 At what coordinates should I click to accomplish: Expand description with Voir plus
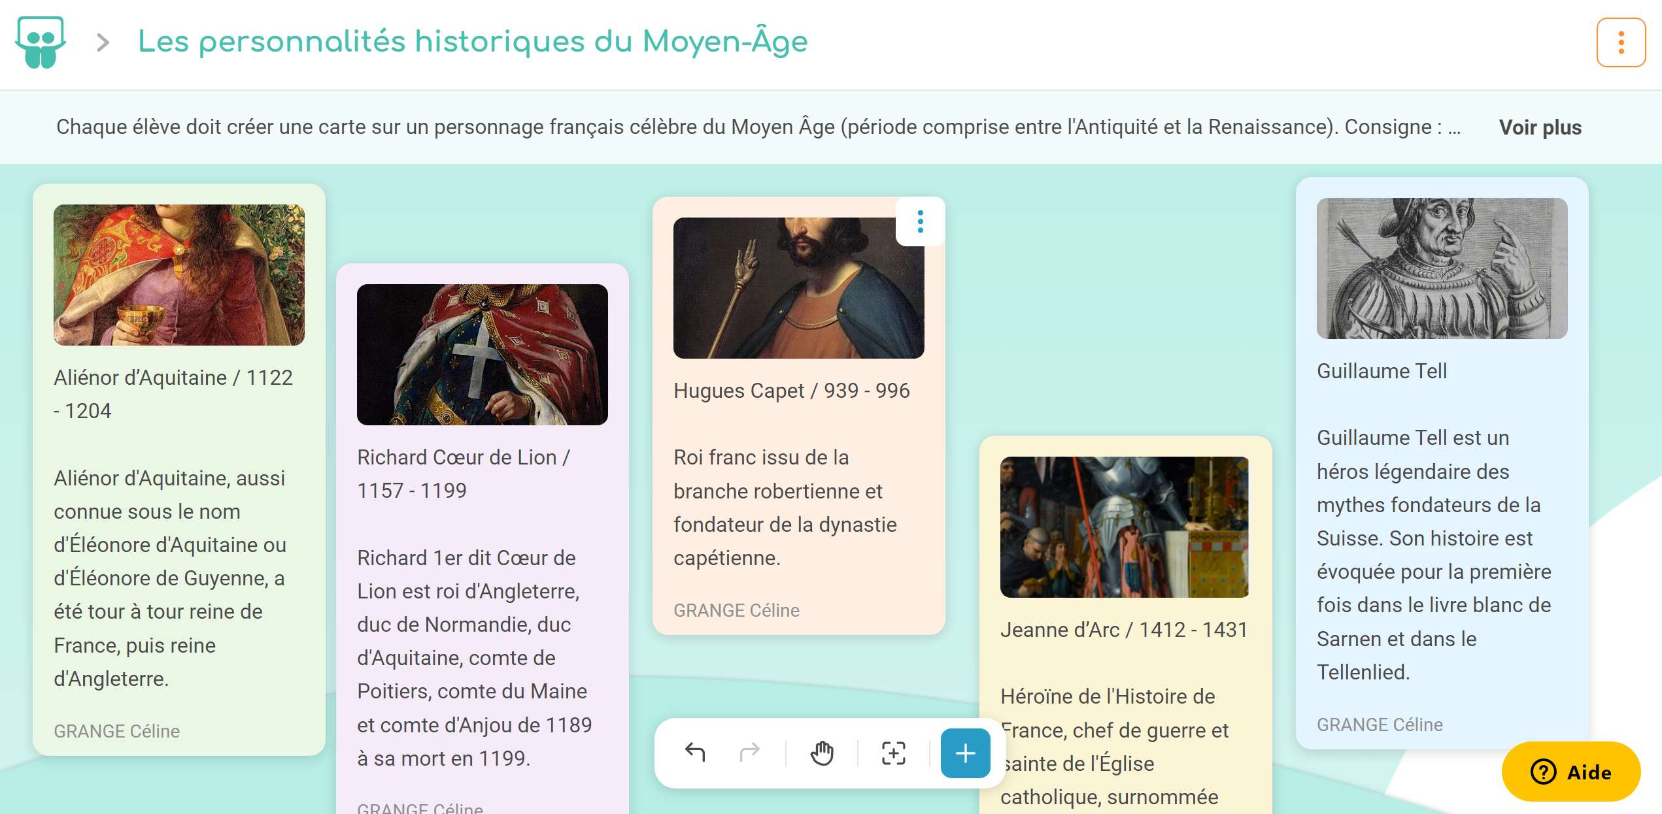(1540, 127)
